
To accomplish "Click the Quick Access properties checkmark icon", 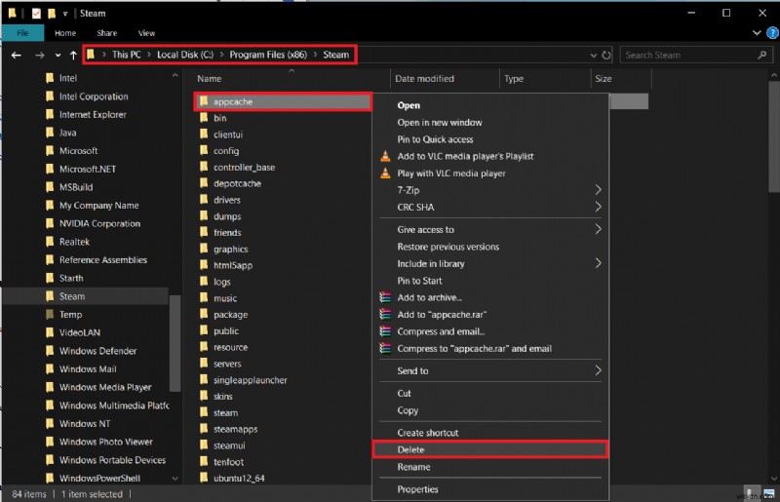I will (x=36, y=14).
